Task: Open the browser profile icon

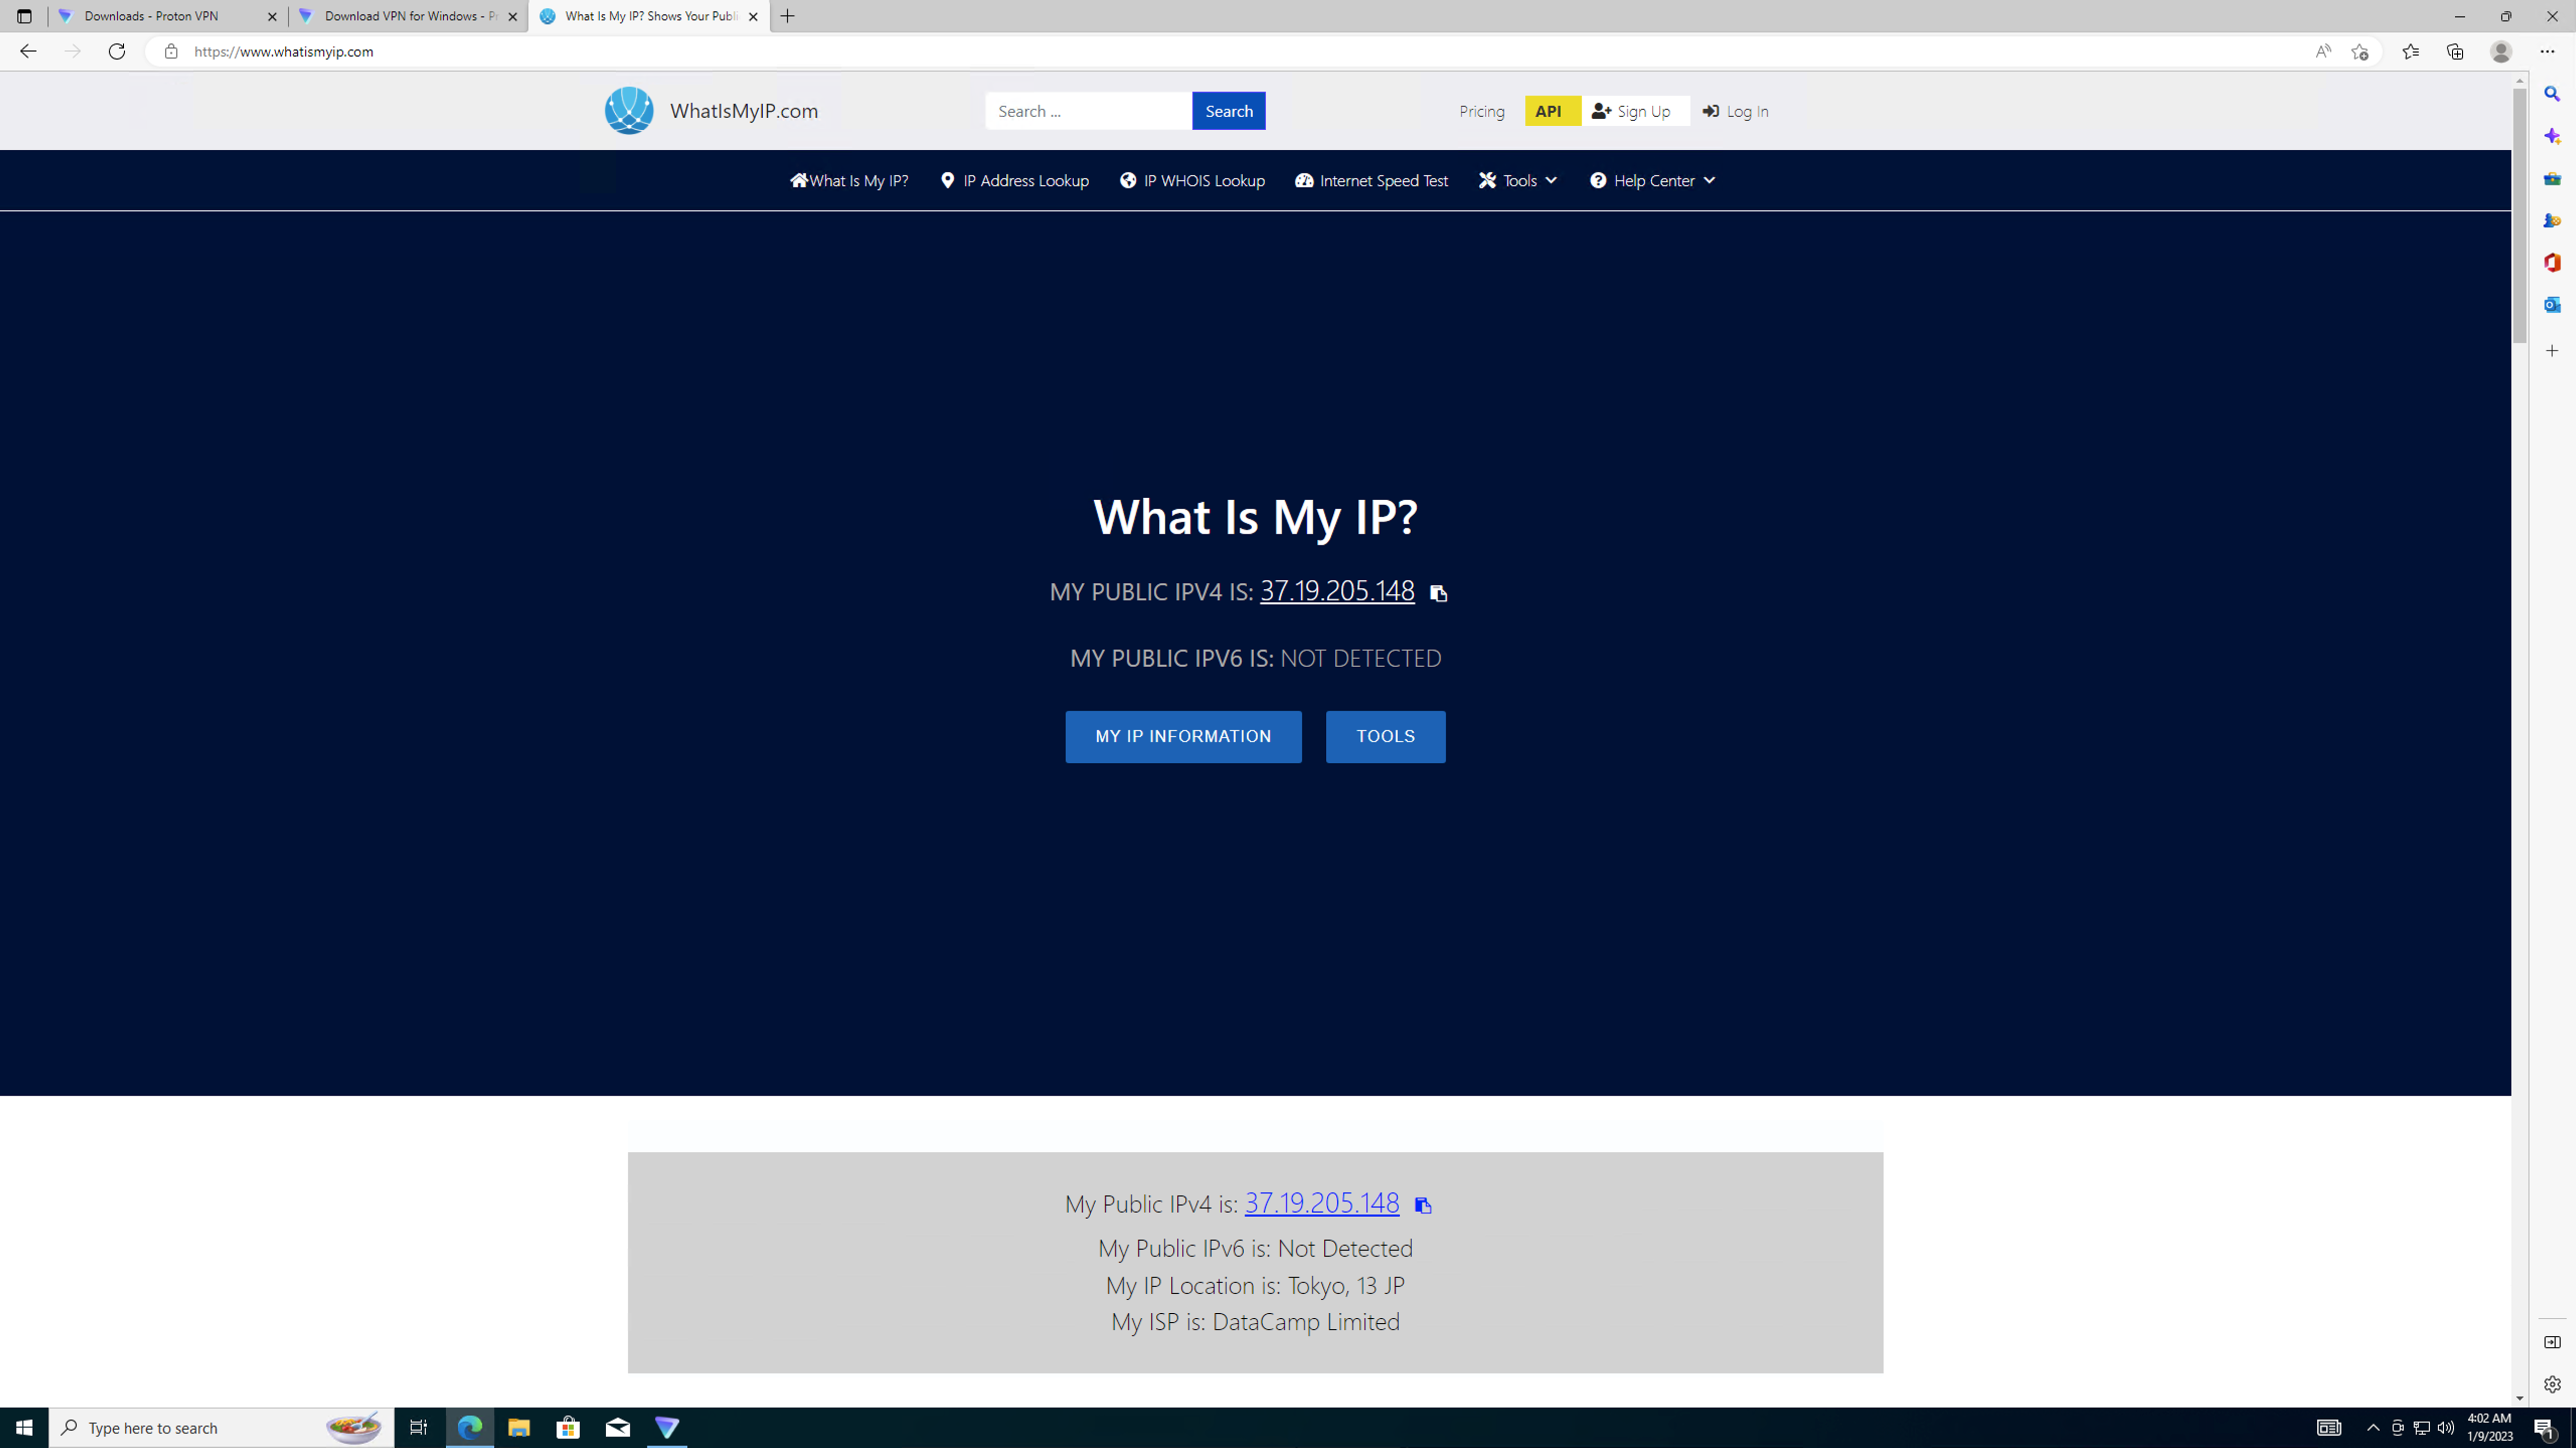Action: point(2501,52)
